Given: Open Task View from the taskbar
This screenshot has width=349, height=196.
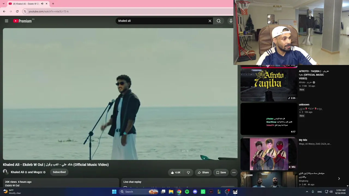Looking at the screenshot, I should 163,192.
